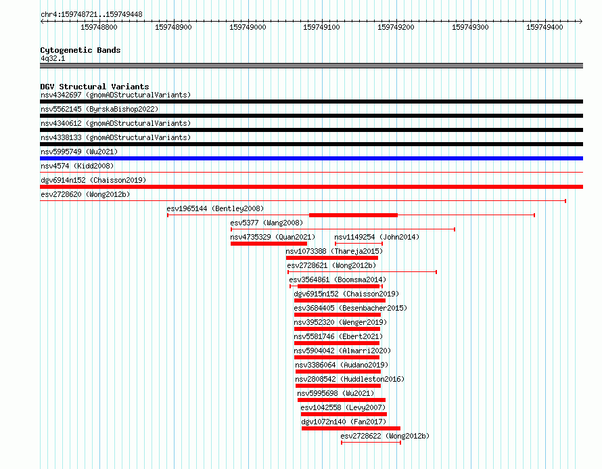
Task: Click ruler position 159748900
Action: [x=173, y=27]
